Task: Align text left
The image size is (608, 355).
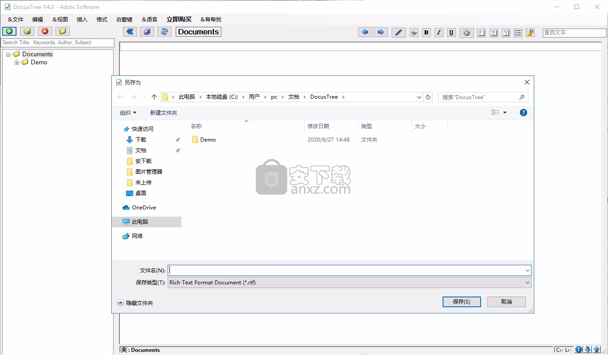Action: click(481, 33)
